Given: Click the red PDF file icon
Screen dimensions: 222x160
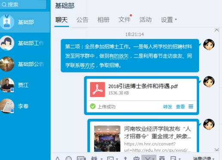Looking at the screenshot, I should (97, 90).
